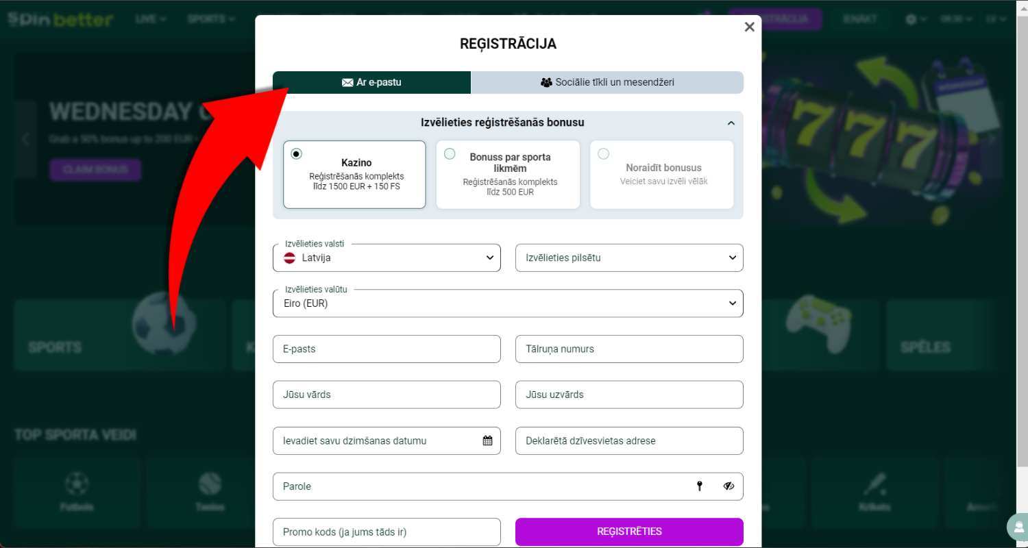The image size is (1028, 548).
Task: Click the people icon on social networks tab
Action: click(x=546, y=82)
